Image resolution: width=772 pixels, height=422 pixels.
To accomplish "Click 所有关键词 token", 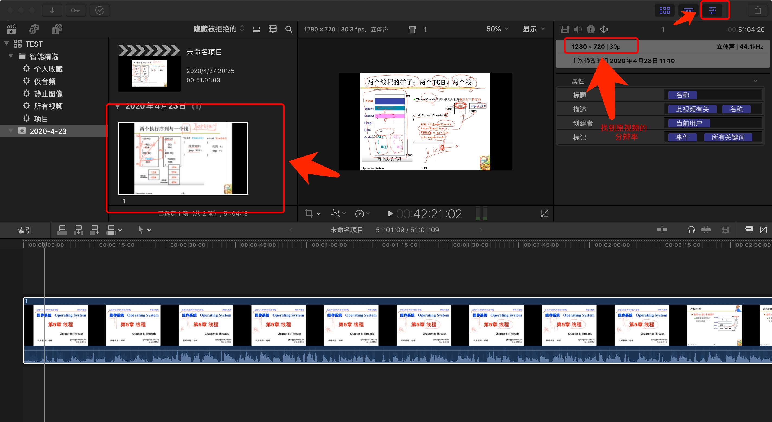I will point(728,137).
